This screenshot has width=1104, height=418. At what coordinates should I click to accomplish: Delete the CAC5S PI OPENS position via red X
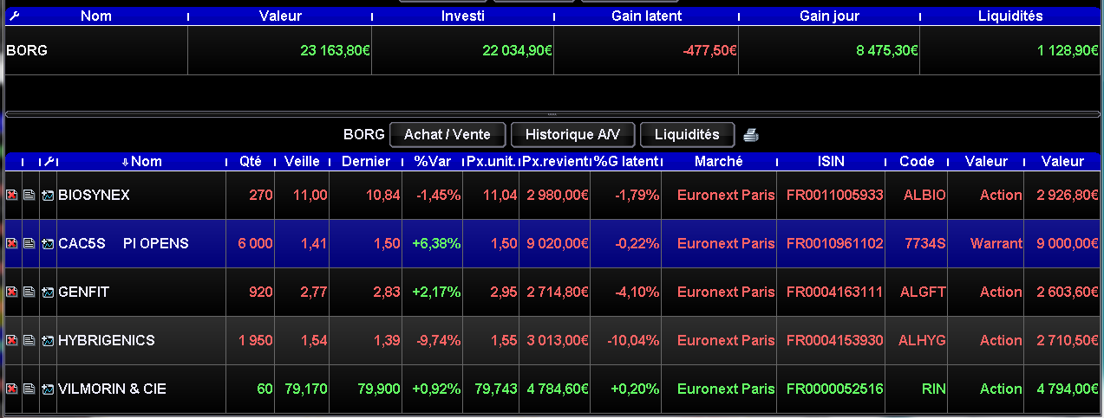[11, 244]
